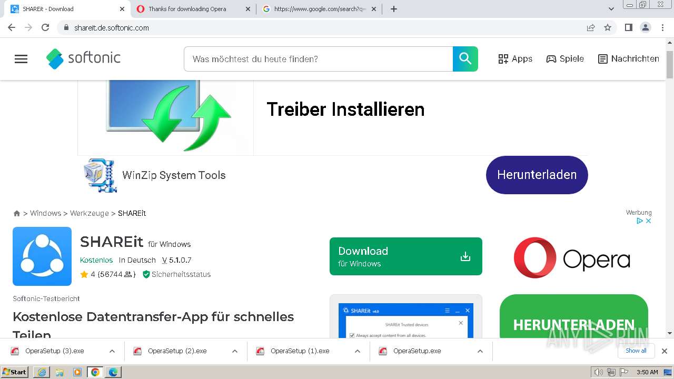Click the AdChoices triangle icon

pyautogui.click(x=640, y=221)
